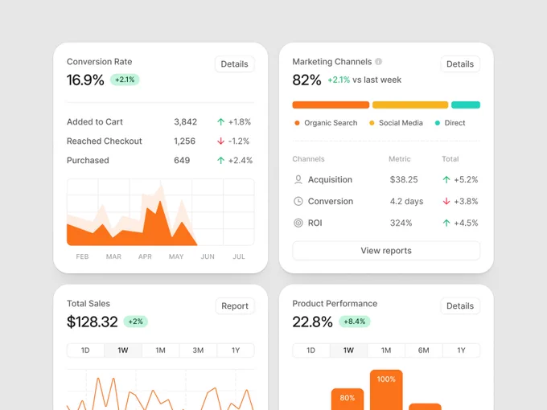547x410 pixels.
Task: Click the 82% headline value
Action: tap(306, 80)
